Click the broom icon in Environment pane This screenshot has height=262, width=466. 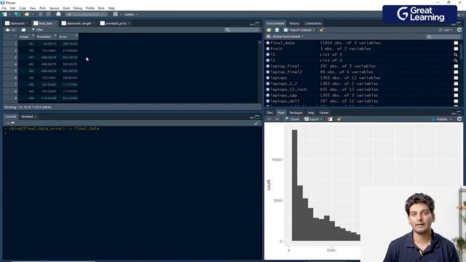click(322, 30)
